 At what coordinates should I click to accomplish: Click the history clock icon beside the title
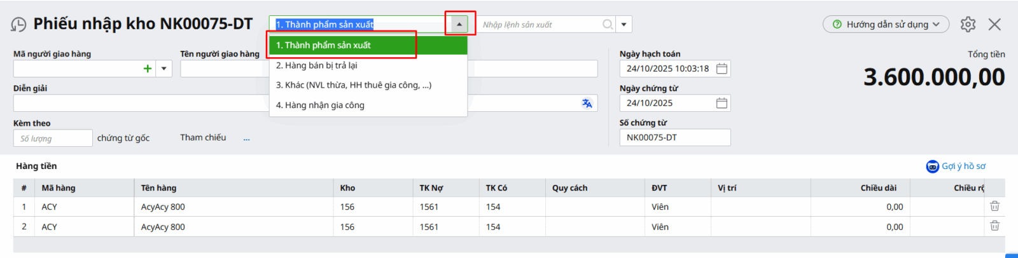(x=18, y=25)
